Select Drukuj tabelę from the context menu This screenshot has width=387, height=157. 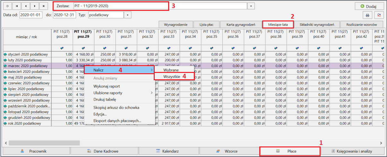pyautogui.click(x=120, y=100)
